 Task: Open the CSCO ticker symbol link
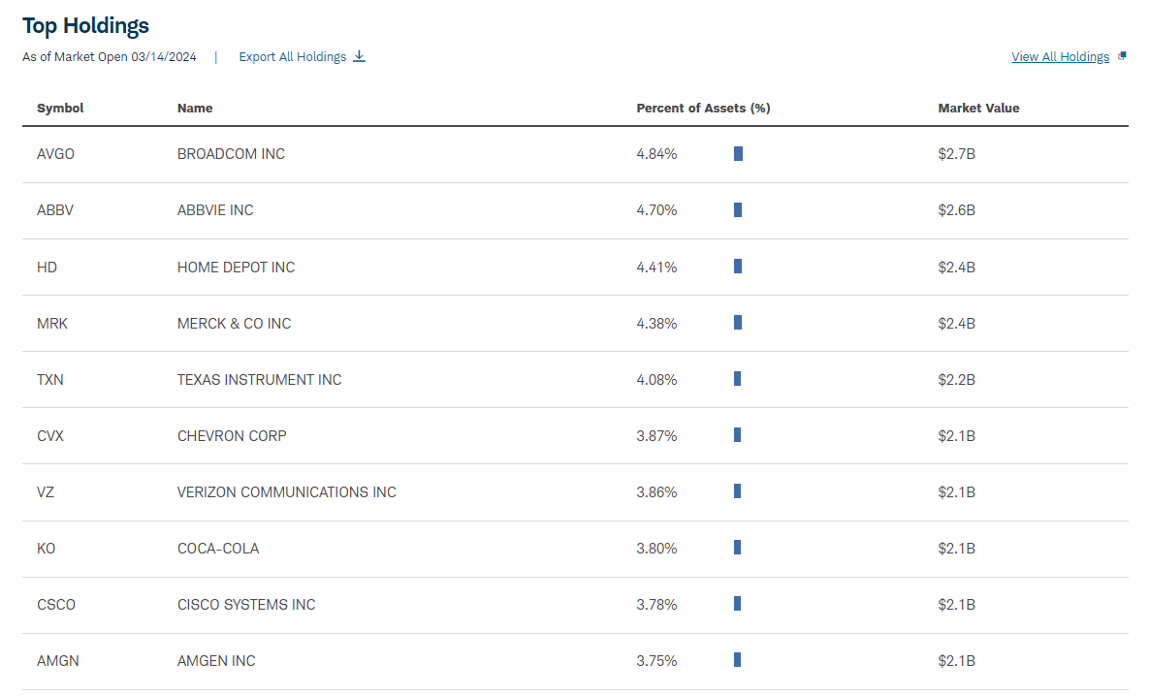click(56, 604)
